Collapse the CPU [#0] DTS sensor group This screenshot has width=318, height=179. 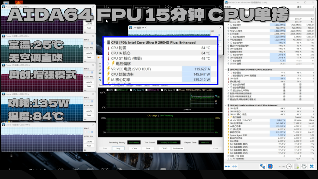point(226,69)
